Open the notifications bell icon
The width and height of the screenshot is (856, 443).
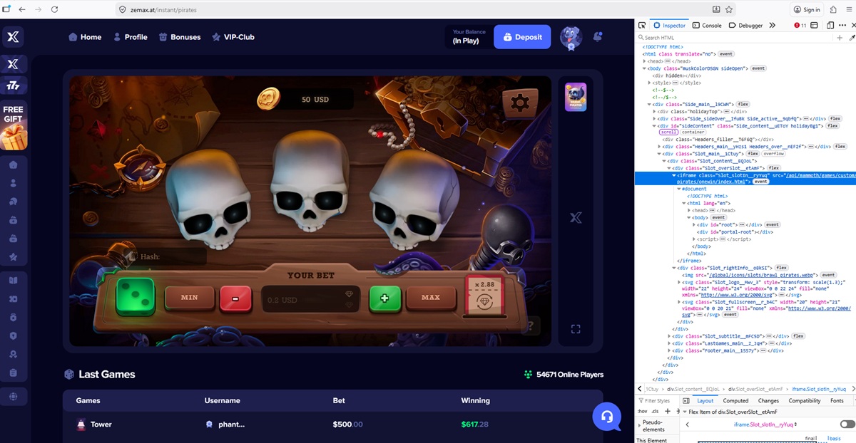[597, 37]
